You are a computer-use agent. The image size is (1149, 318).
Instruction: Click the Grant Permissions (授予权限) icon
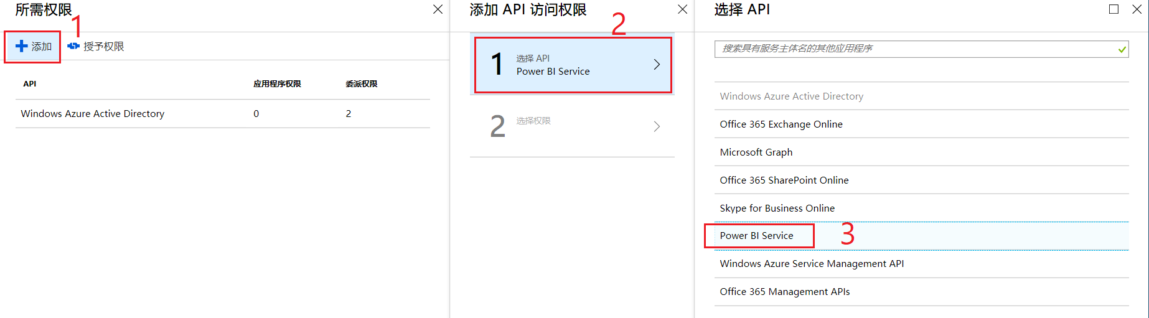click(73, 47)
